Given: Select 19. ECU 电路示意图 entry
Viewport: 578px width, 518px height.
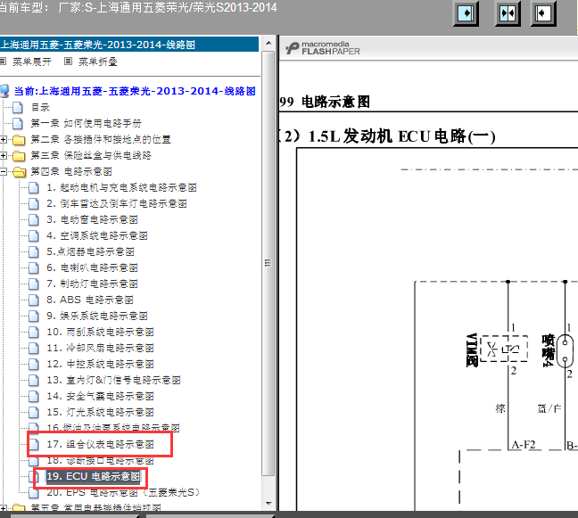Looking at the screenshot, I should tap(94, 476).
